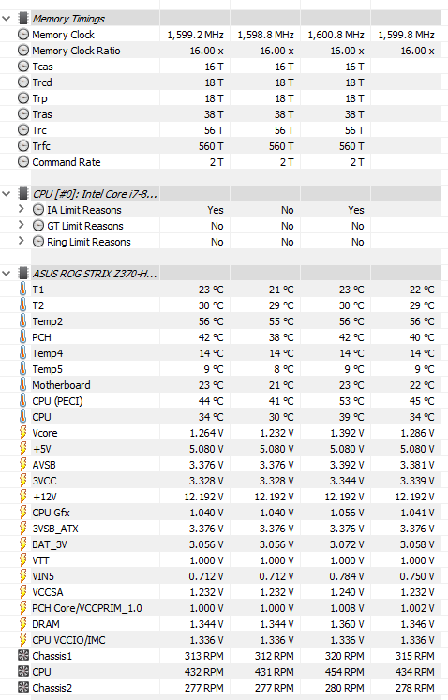Click the lightning icon beside Vcore
Viewport: 448px width, 700px height.
(x=22, y=433)
